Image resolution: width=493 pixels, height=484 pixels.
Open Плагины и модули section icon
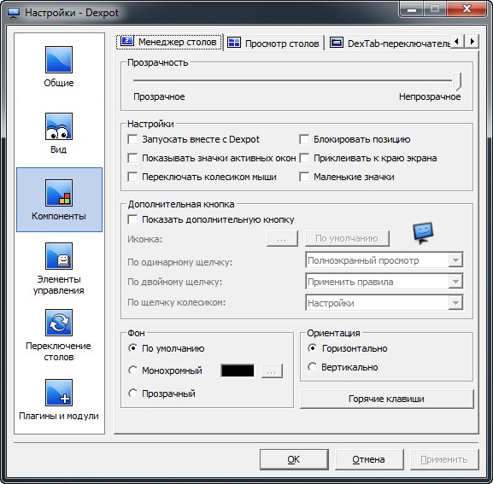(59, 393)
